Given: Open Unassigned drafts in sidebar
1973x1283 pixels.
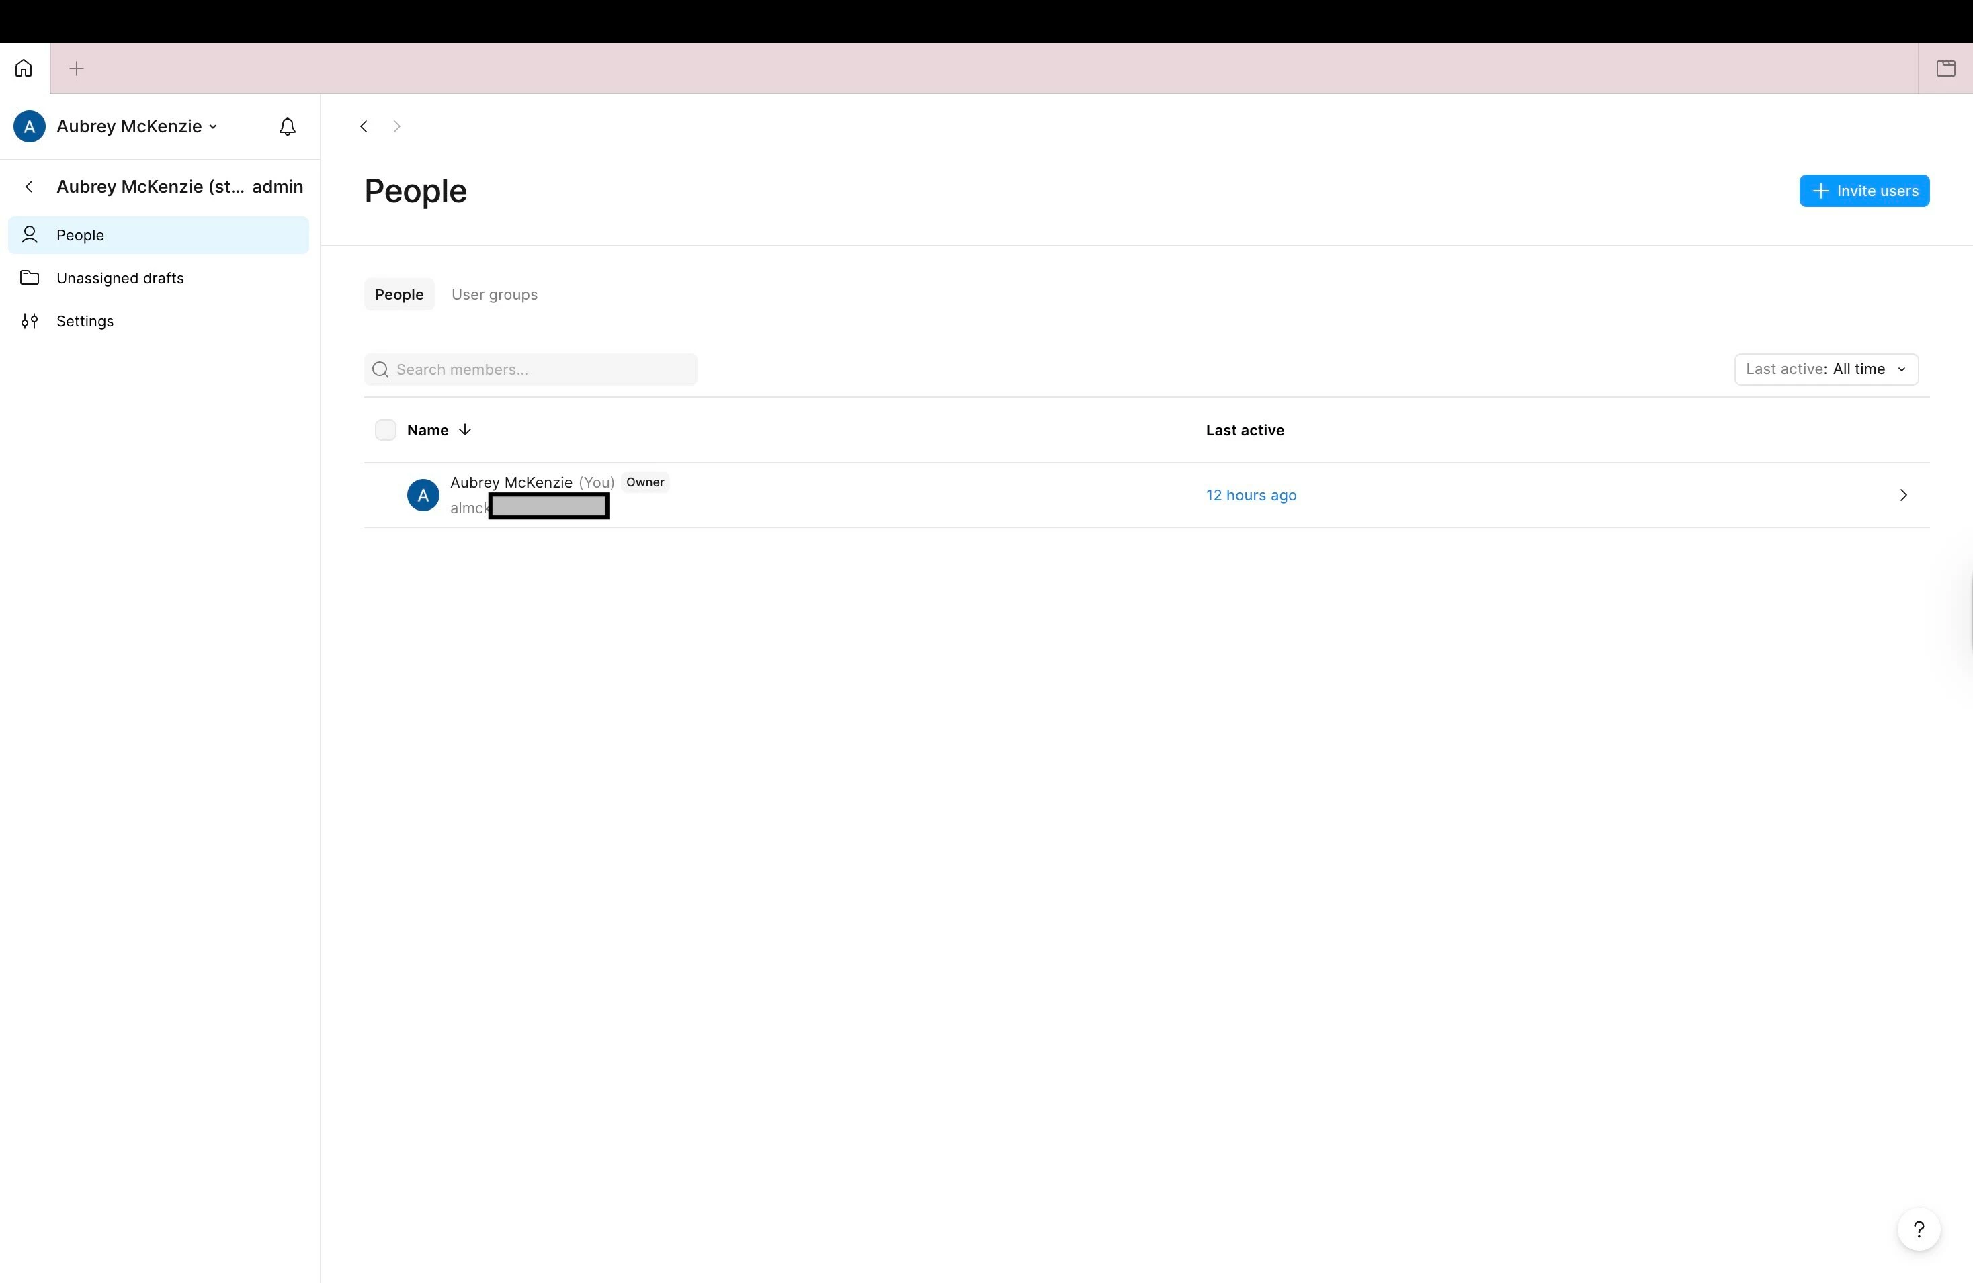Looking at the screenshot, I should pyautogui.click(x=120, y=279).
